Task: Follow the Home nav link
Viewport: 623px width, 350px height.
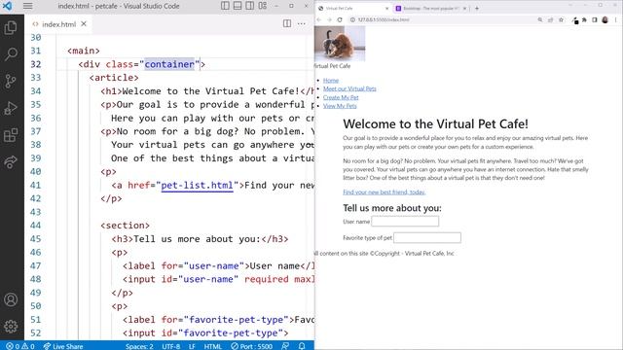Action: tap(331, 80)
